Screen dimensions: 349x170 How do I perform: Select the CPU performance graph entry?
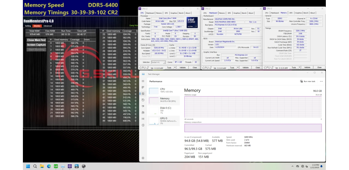point(164,91)
